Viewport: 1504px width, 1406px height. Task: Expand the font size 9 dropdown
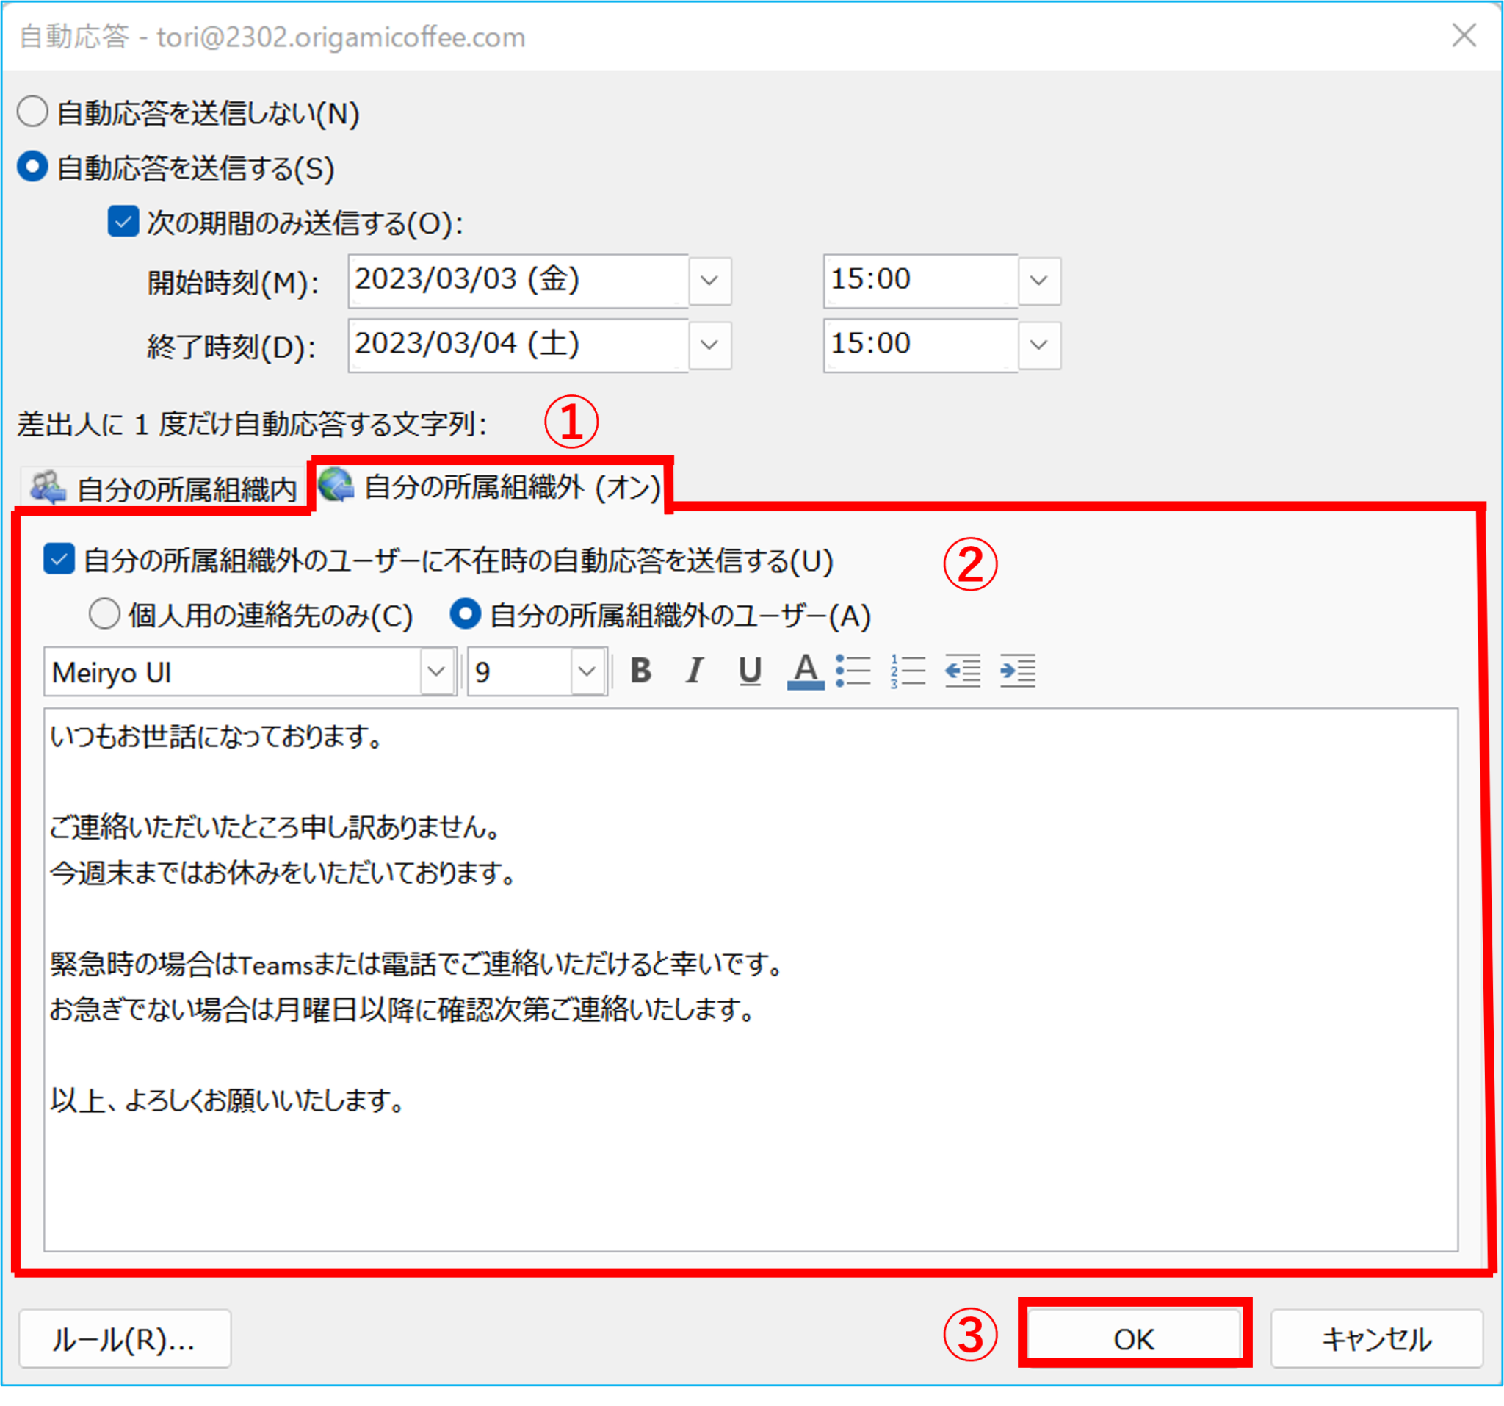click(587, 671)
